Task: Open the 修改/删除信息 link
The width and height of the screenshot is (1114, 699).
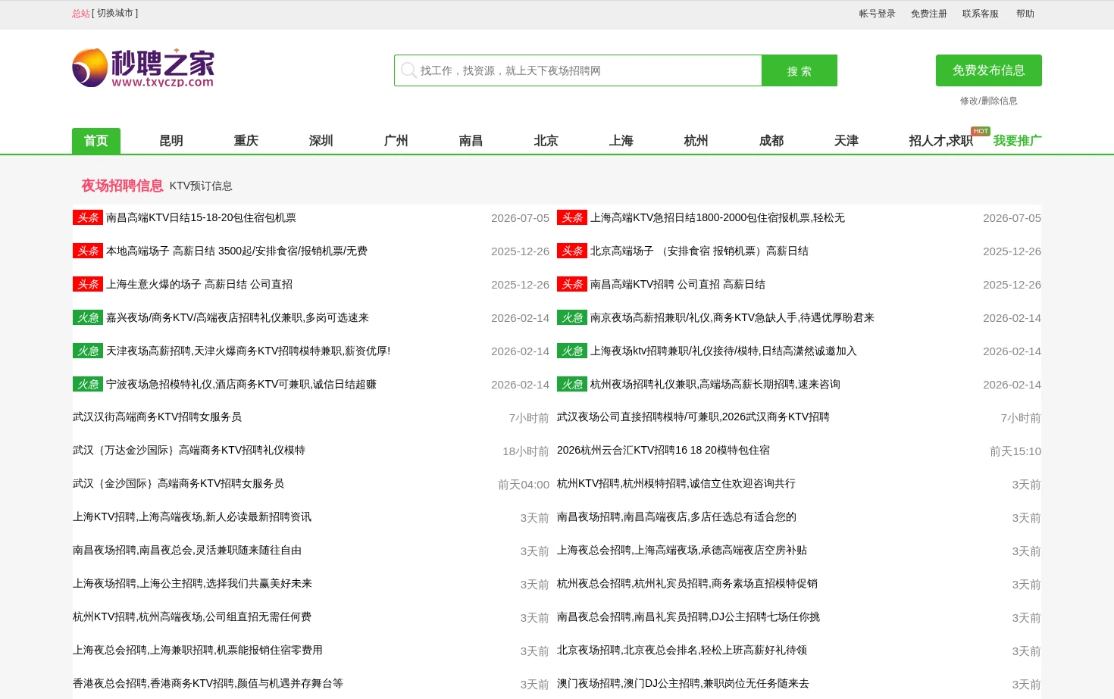Action: click(989, 101)
